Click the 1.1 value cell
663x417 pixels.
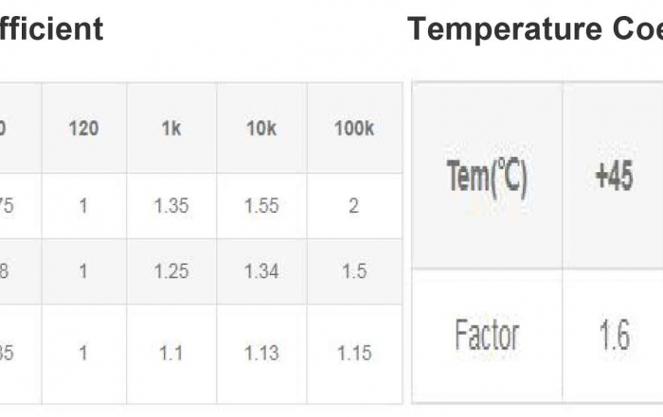pos(171,353)
